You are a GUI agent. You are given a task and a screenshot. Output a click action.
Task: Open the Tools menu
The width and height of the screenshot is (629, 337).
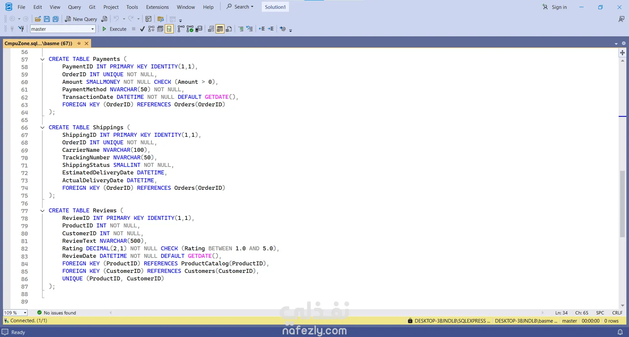tap(132, 7)
